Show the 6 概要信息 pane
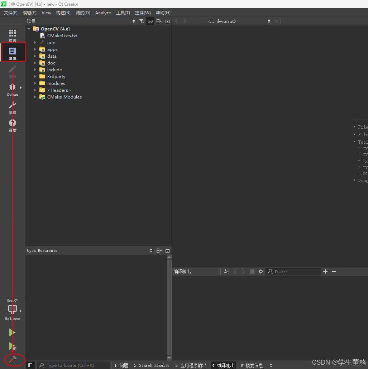 pyautogui.click(x=252, y=365)
